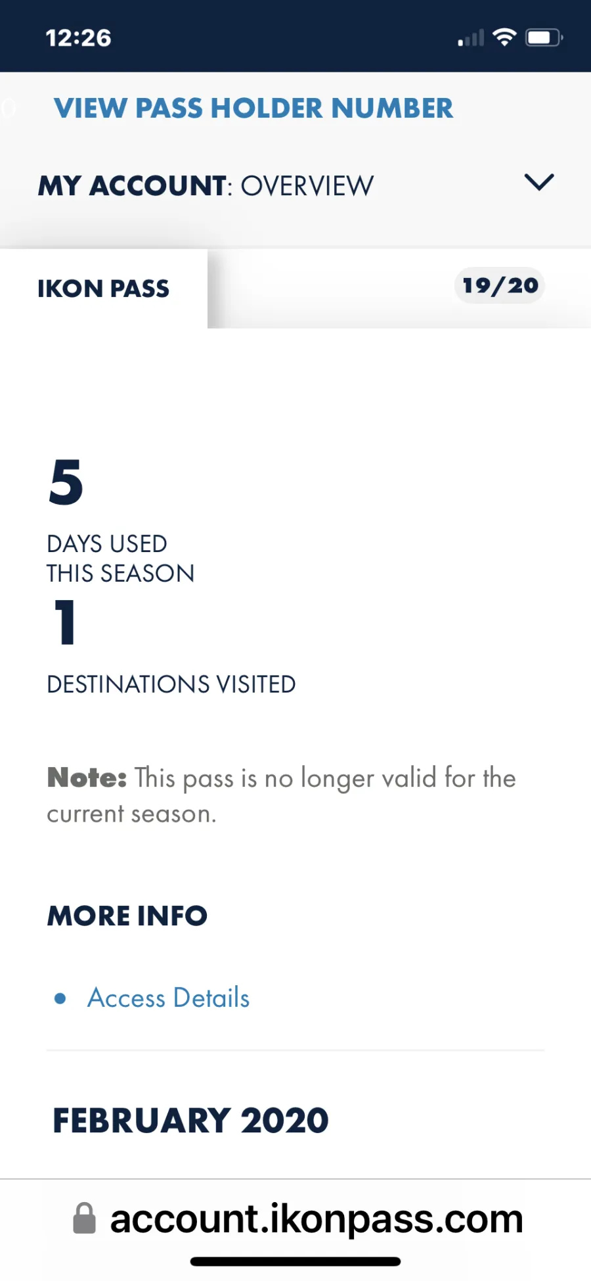Open the Access Details link

(x=169, y=998)
